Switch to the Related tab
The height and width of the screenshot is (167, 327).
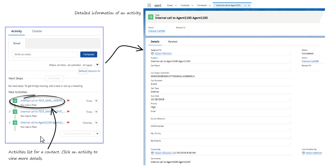pyautogui.click(x=173, y=42)
